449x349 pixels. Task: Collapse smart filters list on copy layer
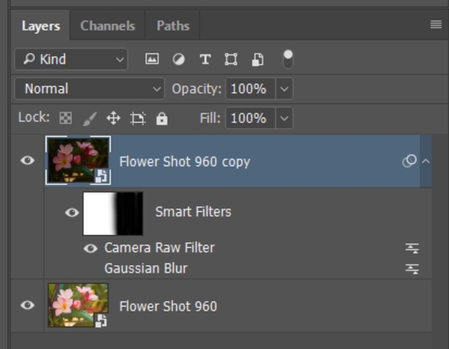pos(426,161)
